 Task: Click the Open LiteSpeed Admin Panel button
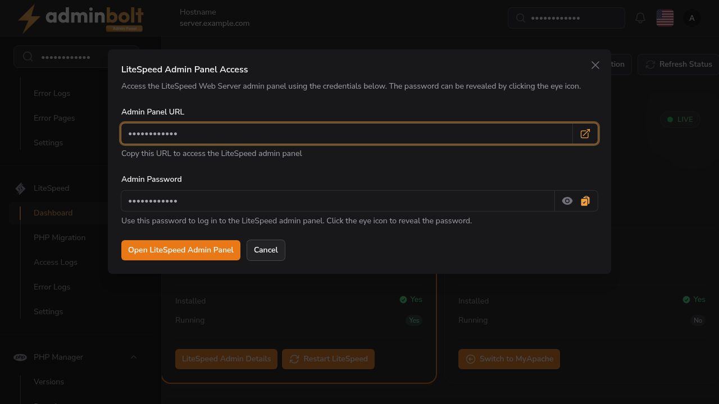[181, 250]
